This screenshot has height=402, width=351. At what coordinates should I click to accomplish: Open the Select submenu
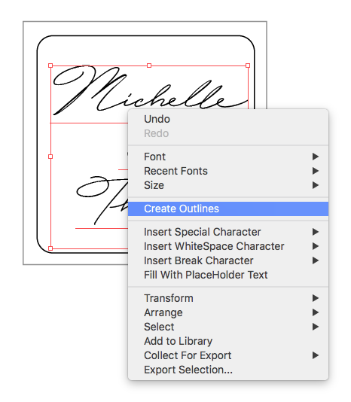point(228,327)
